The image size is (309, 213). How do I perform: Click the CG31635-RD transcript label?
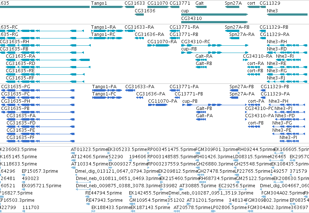(x=20, y=64)
